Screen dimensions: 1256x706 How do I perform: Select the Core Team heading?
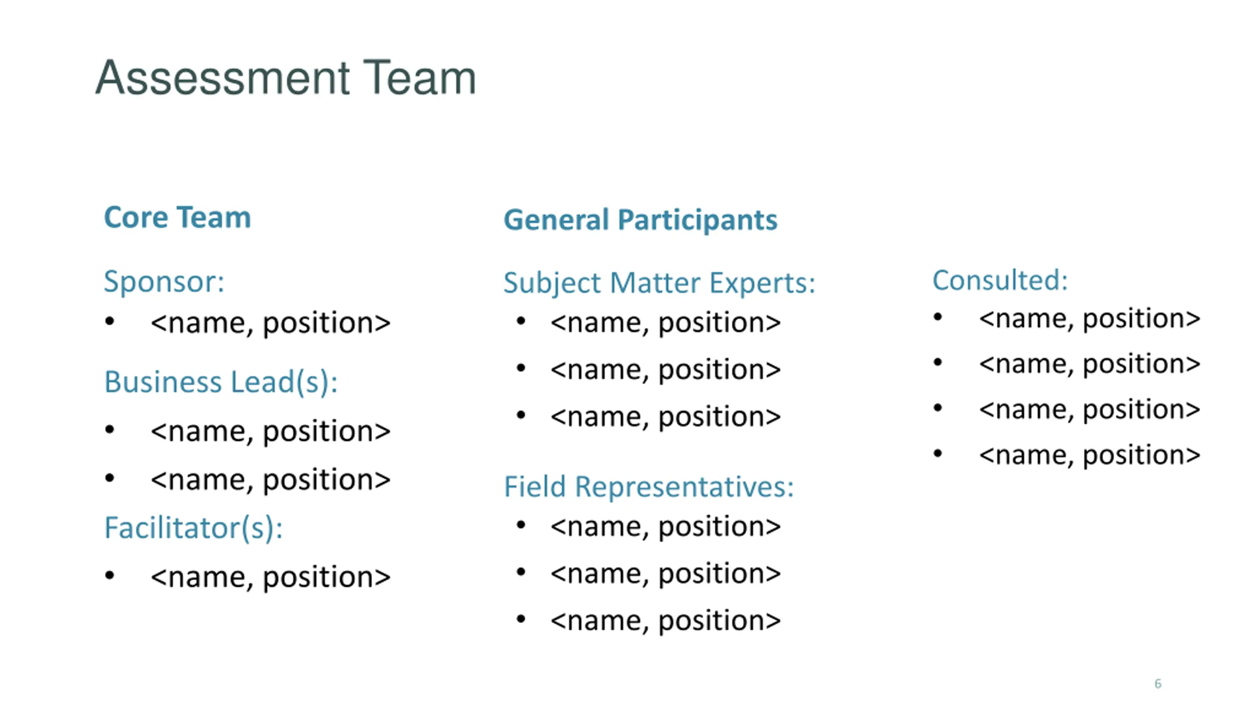(x=177, y=217)
